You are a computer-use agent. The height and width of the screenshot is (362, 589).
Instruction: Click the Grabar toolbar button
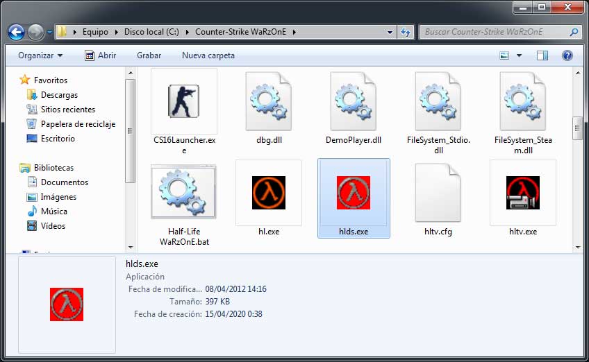pos(149,55)
